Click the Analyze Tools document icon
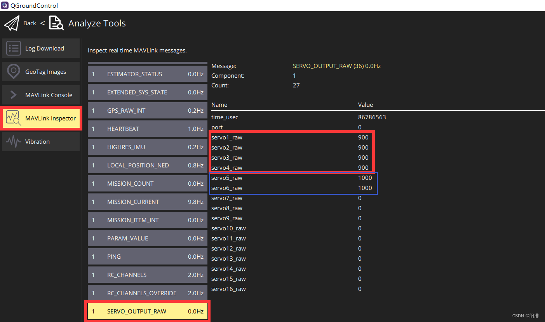The height and width of the screenshot is (322, 545). [57, 23]
